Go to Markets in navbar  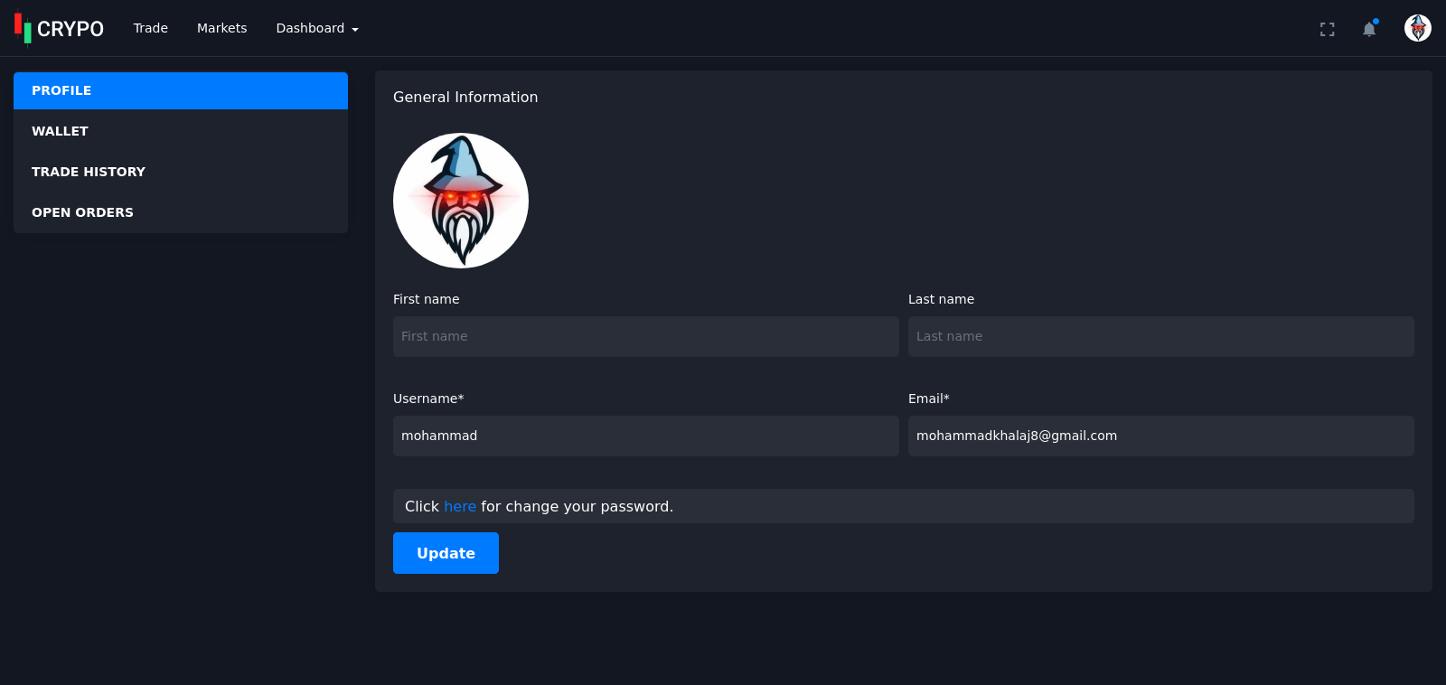click(x=221, y=28)
